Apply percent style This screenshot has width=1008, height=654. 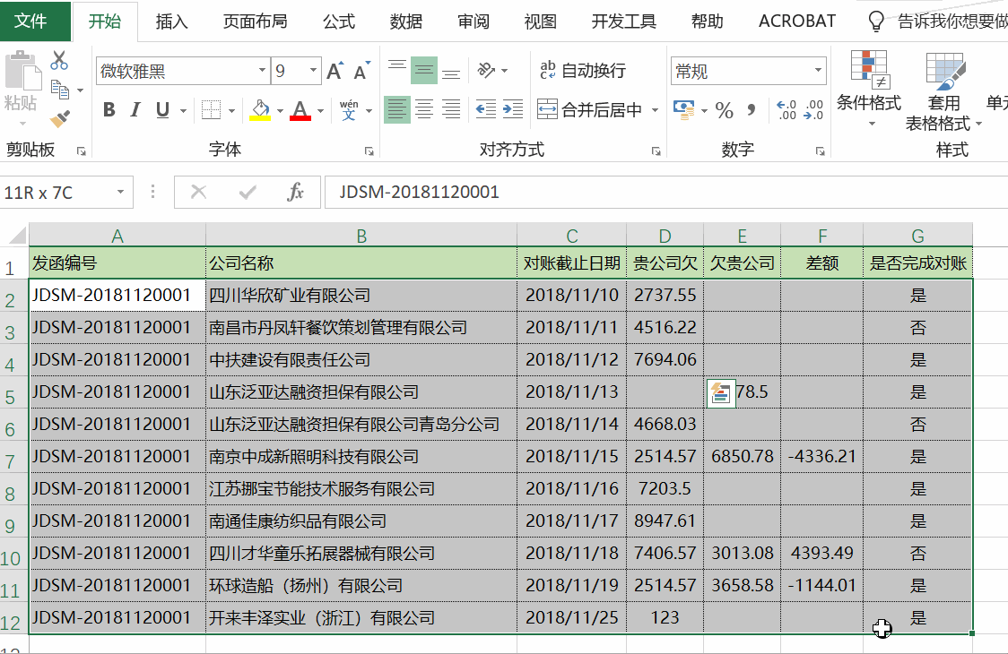coord(725,110)
